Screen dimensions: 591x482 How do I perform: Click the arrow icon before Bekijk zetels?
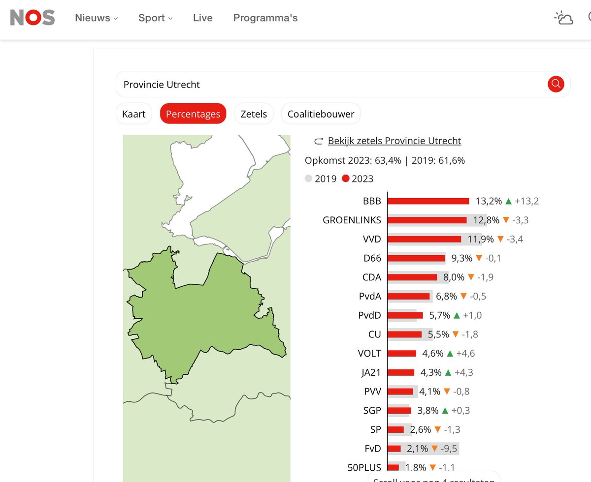tap(318, 141)
